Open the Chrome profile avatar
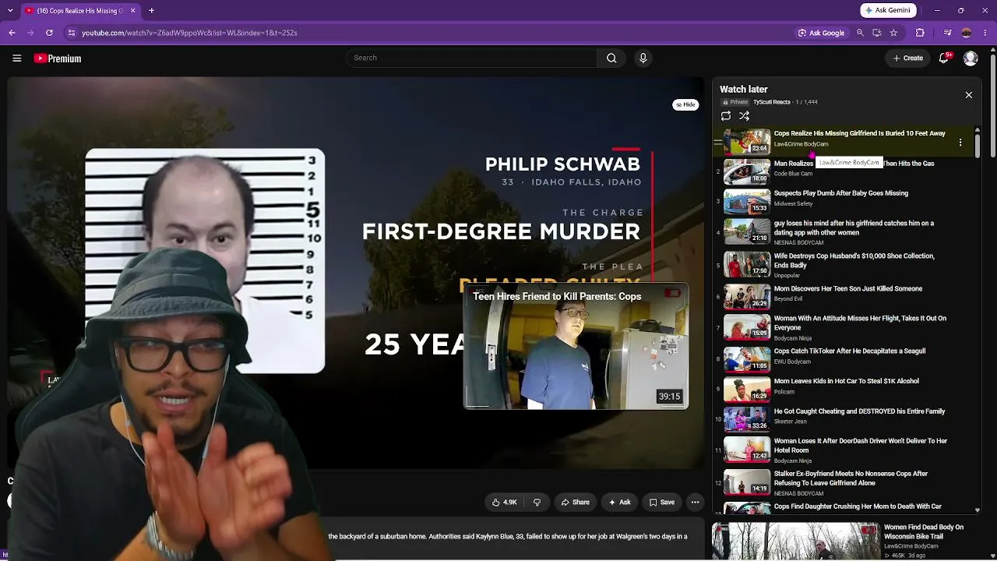Image resolution: width=997 pixels, height=561 pixels. pyautogui.click(x=967, y=33)
